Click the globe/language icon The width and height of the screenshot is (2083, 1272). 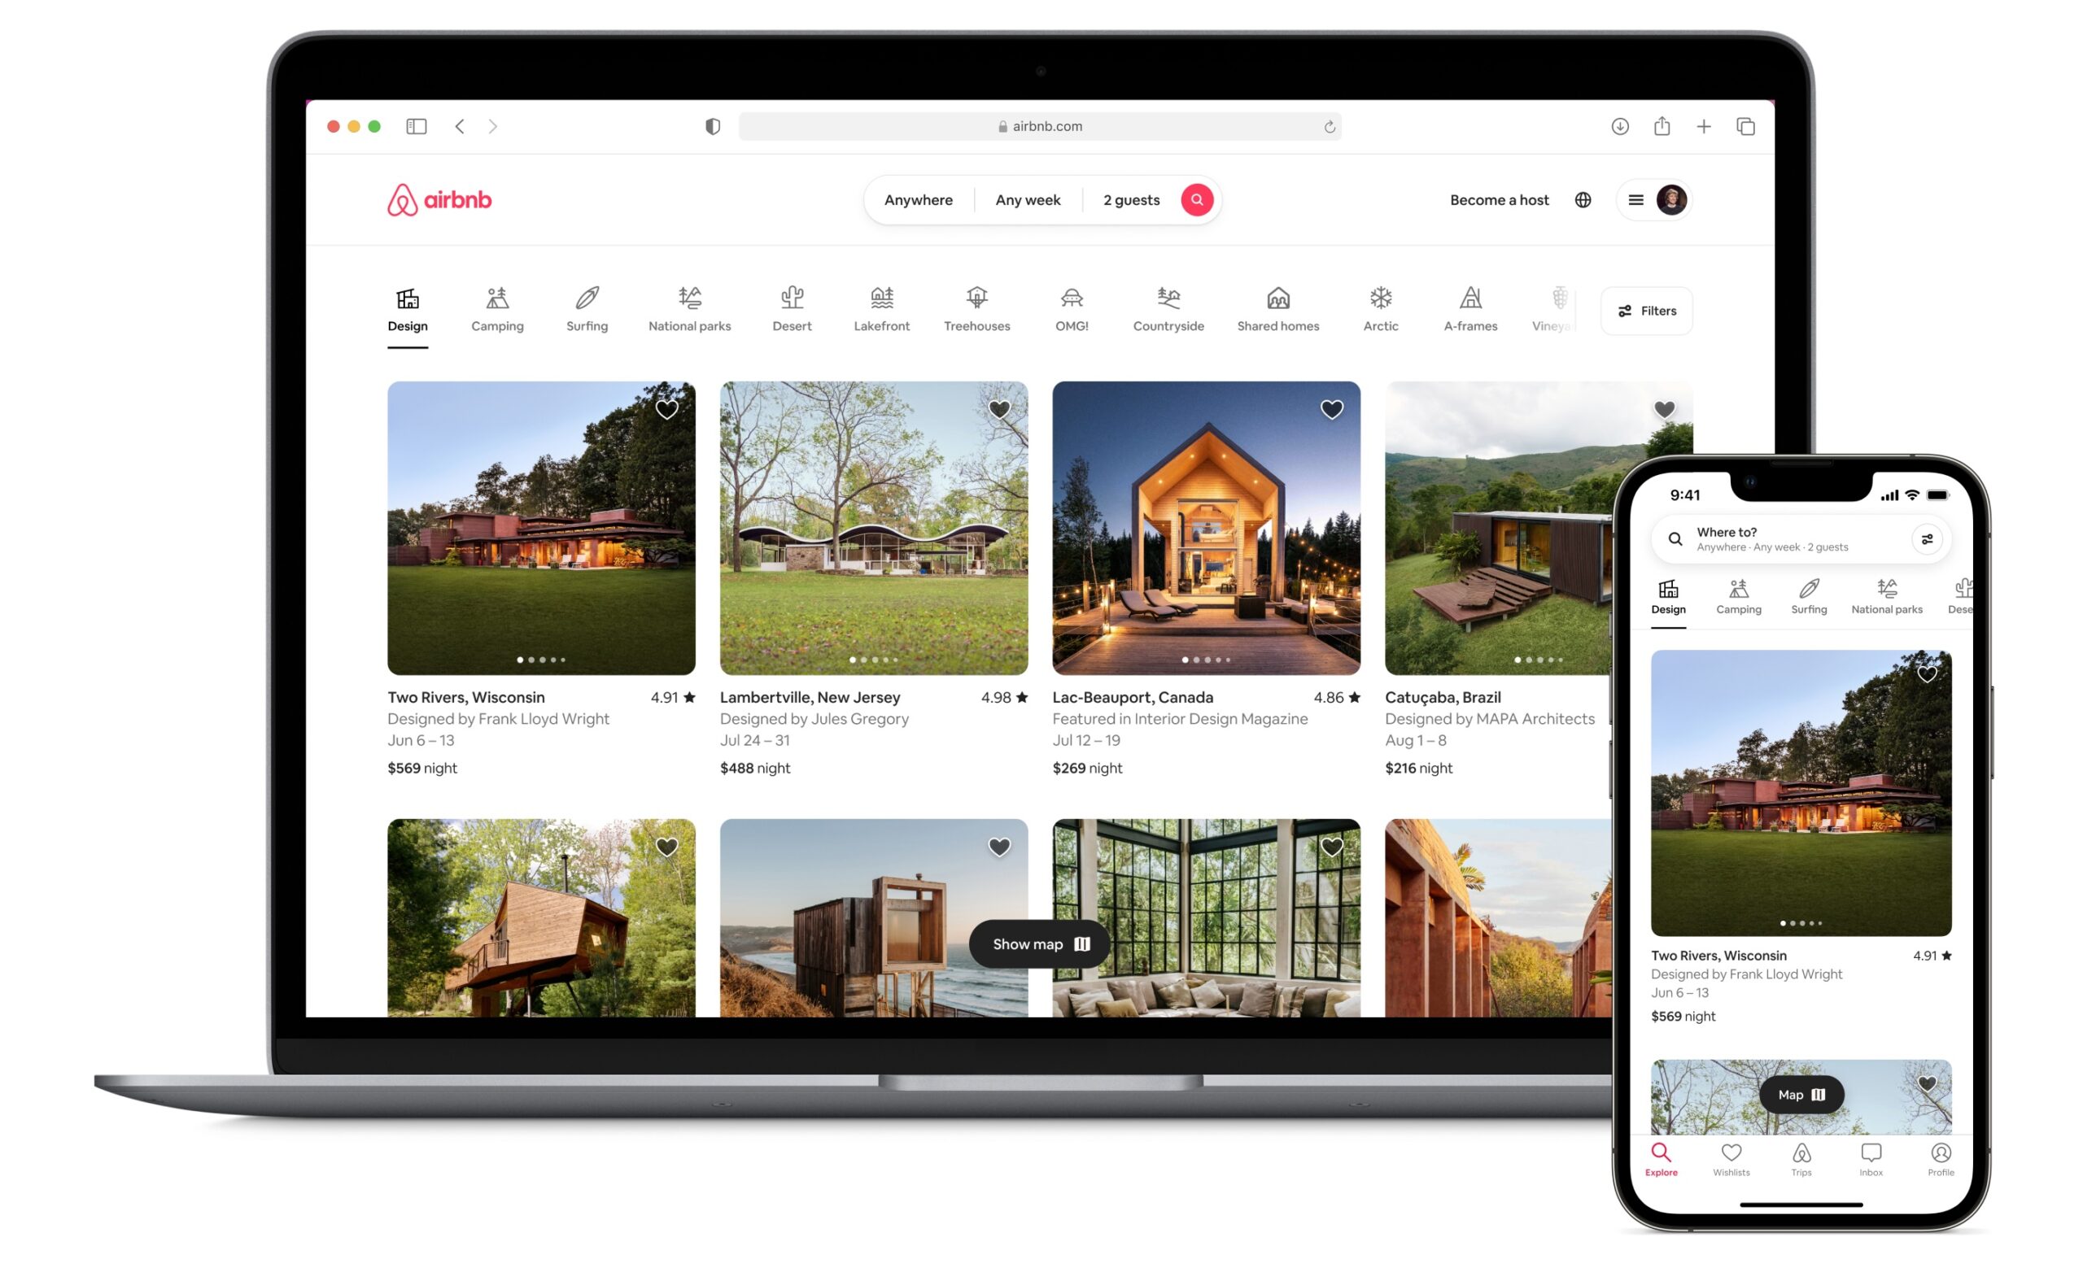tap(1583, 199)
